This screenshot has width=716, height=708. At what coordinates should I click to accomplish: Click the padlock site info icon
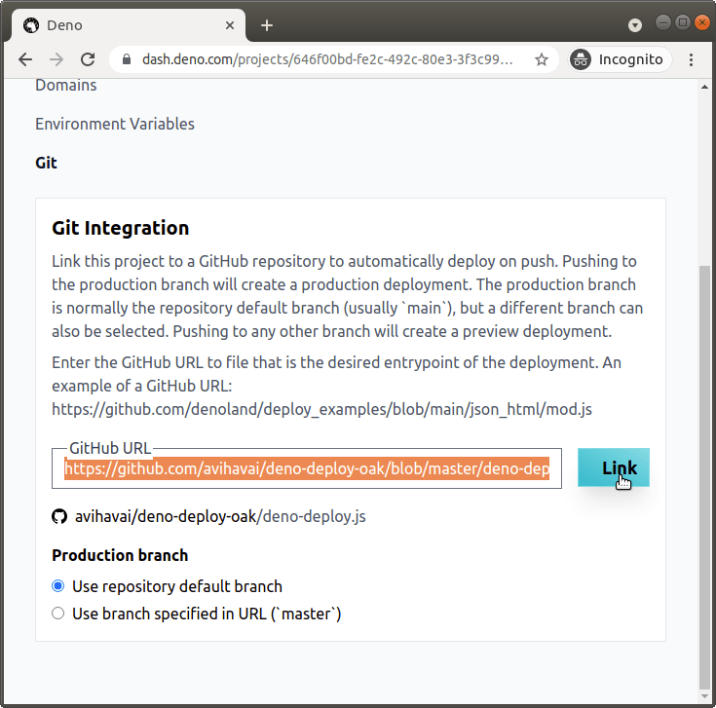(127, 59)
